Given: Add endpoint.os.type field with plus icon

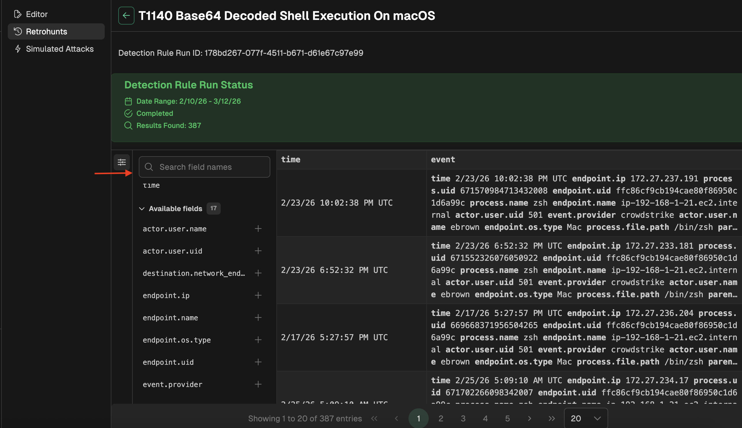Looking at the screenshot, I should [258, 340].
